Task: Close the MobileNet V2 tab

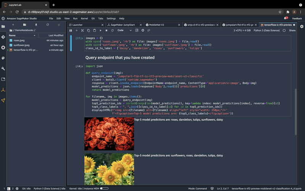Action: (179, 25)
